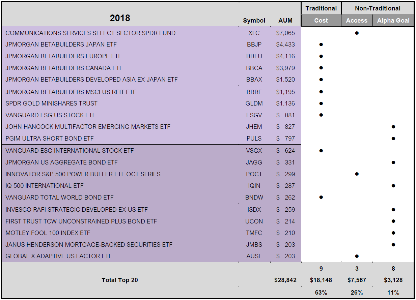Click the $4,116 AUM value

click(285, 56)
